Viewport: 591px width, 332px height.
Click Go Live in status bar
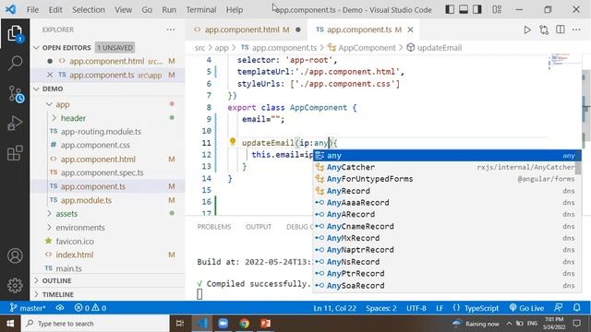tap(526, 308)
